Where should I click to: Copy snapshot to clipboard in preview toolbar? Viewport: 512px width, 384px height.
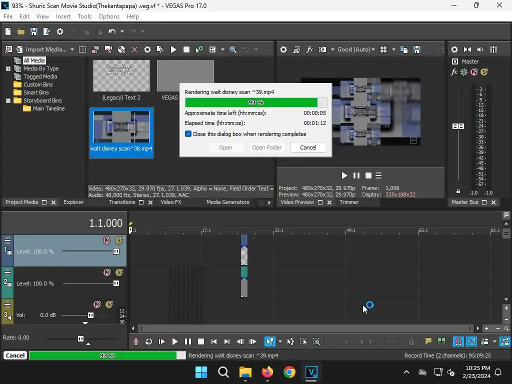click(x=404, y=49)
